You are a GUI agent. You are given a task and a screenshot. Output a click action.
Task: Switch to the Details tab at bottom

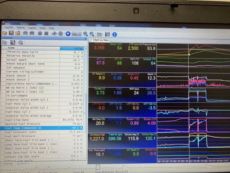pyautogui.click(x=23, y=163)
